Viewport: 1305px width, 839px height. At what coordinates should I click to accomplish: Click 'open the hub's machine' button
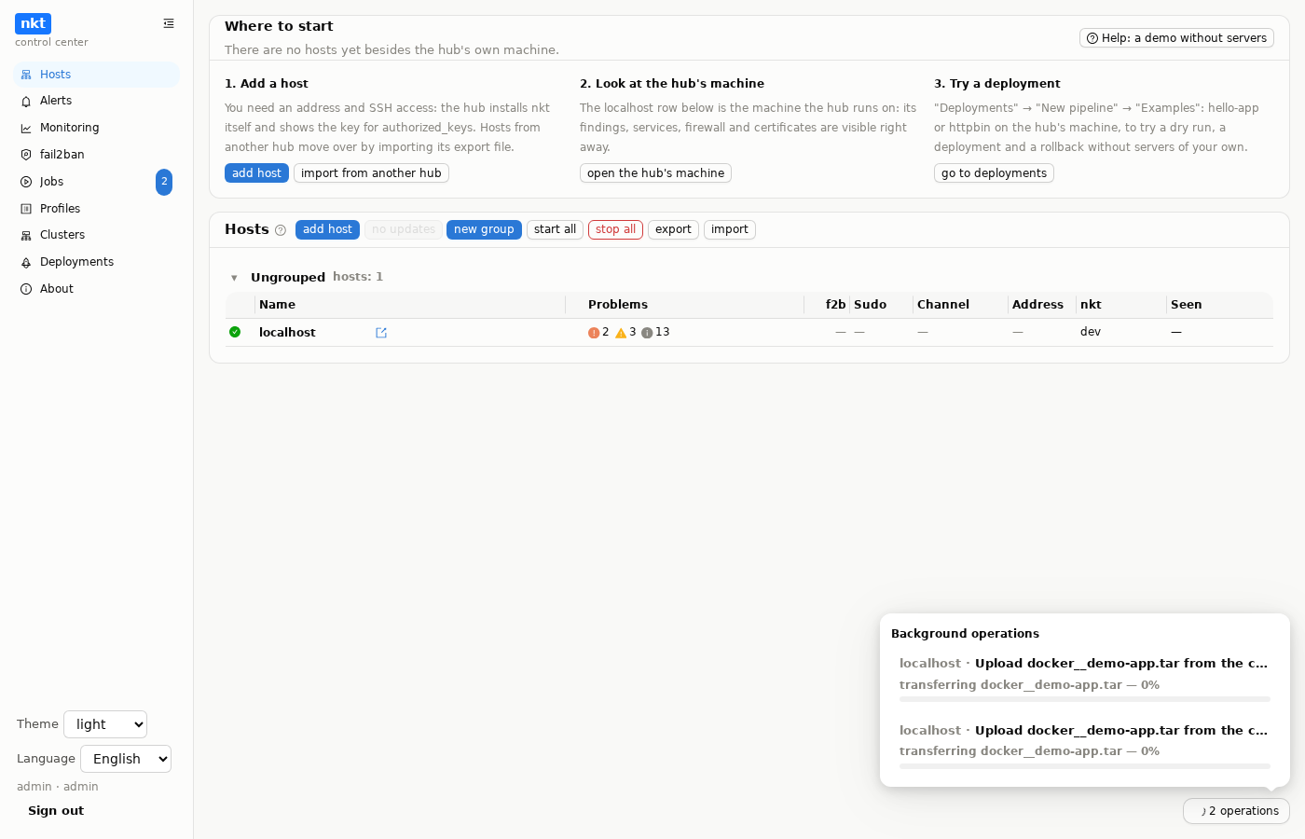tap(655, 173)
